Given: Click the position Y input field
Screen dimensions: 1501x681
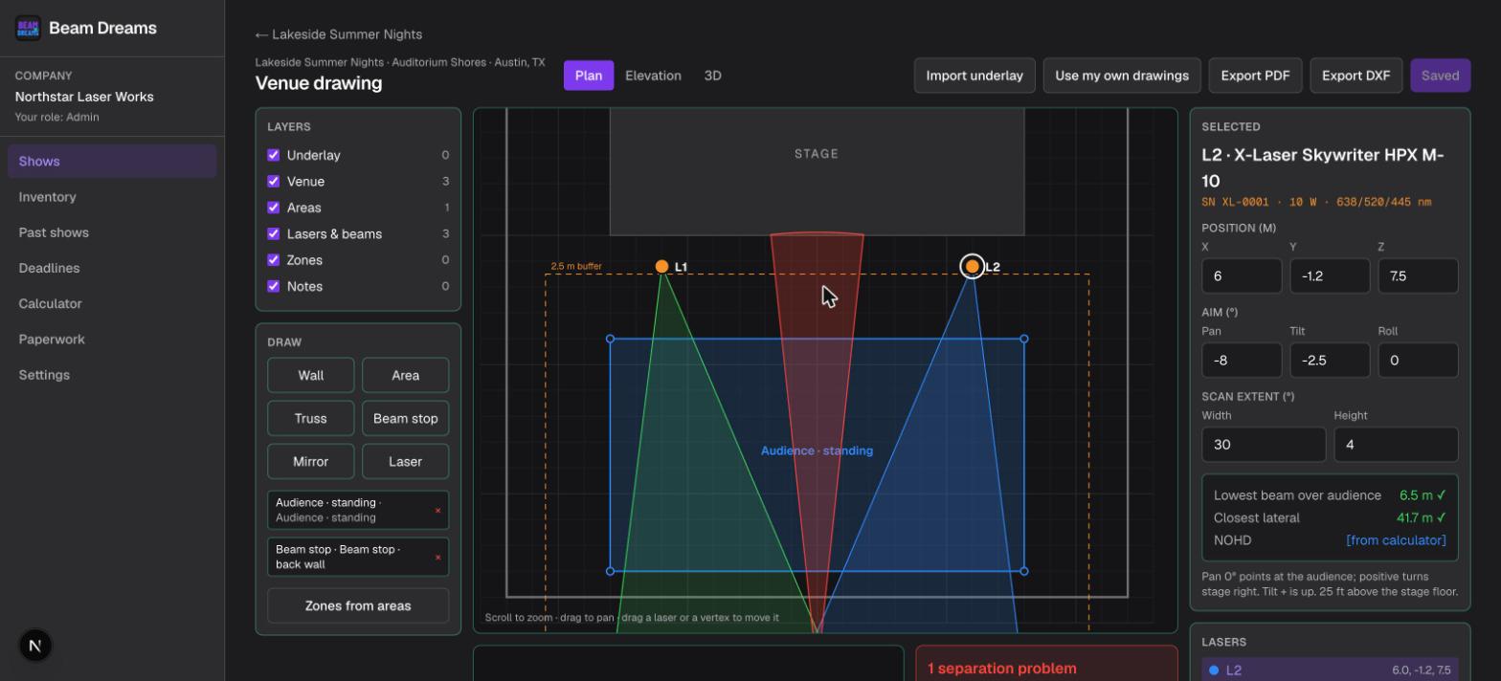Looking at the screenshot, I should 1330,275.
